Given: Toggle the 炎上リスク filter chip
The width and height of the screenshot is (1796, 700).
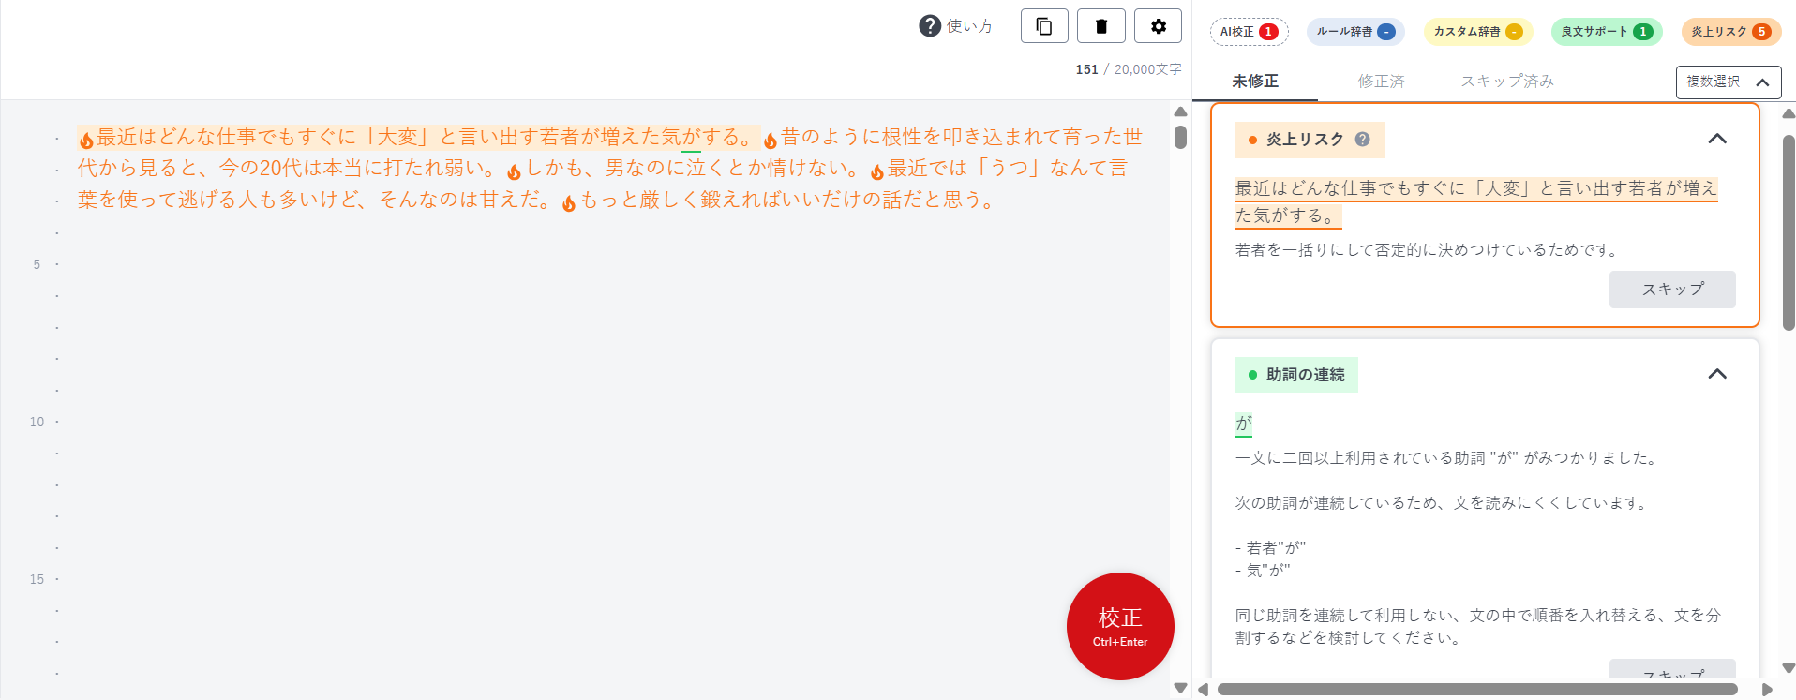Looking at the screenshot, I should (1731, 32).
